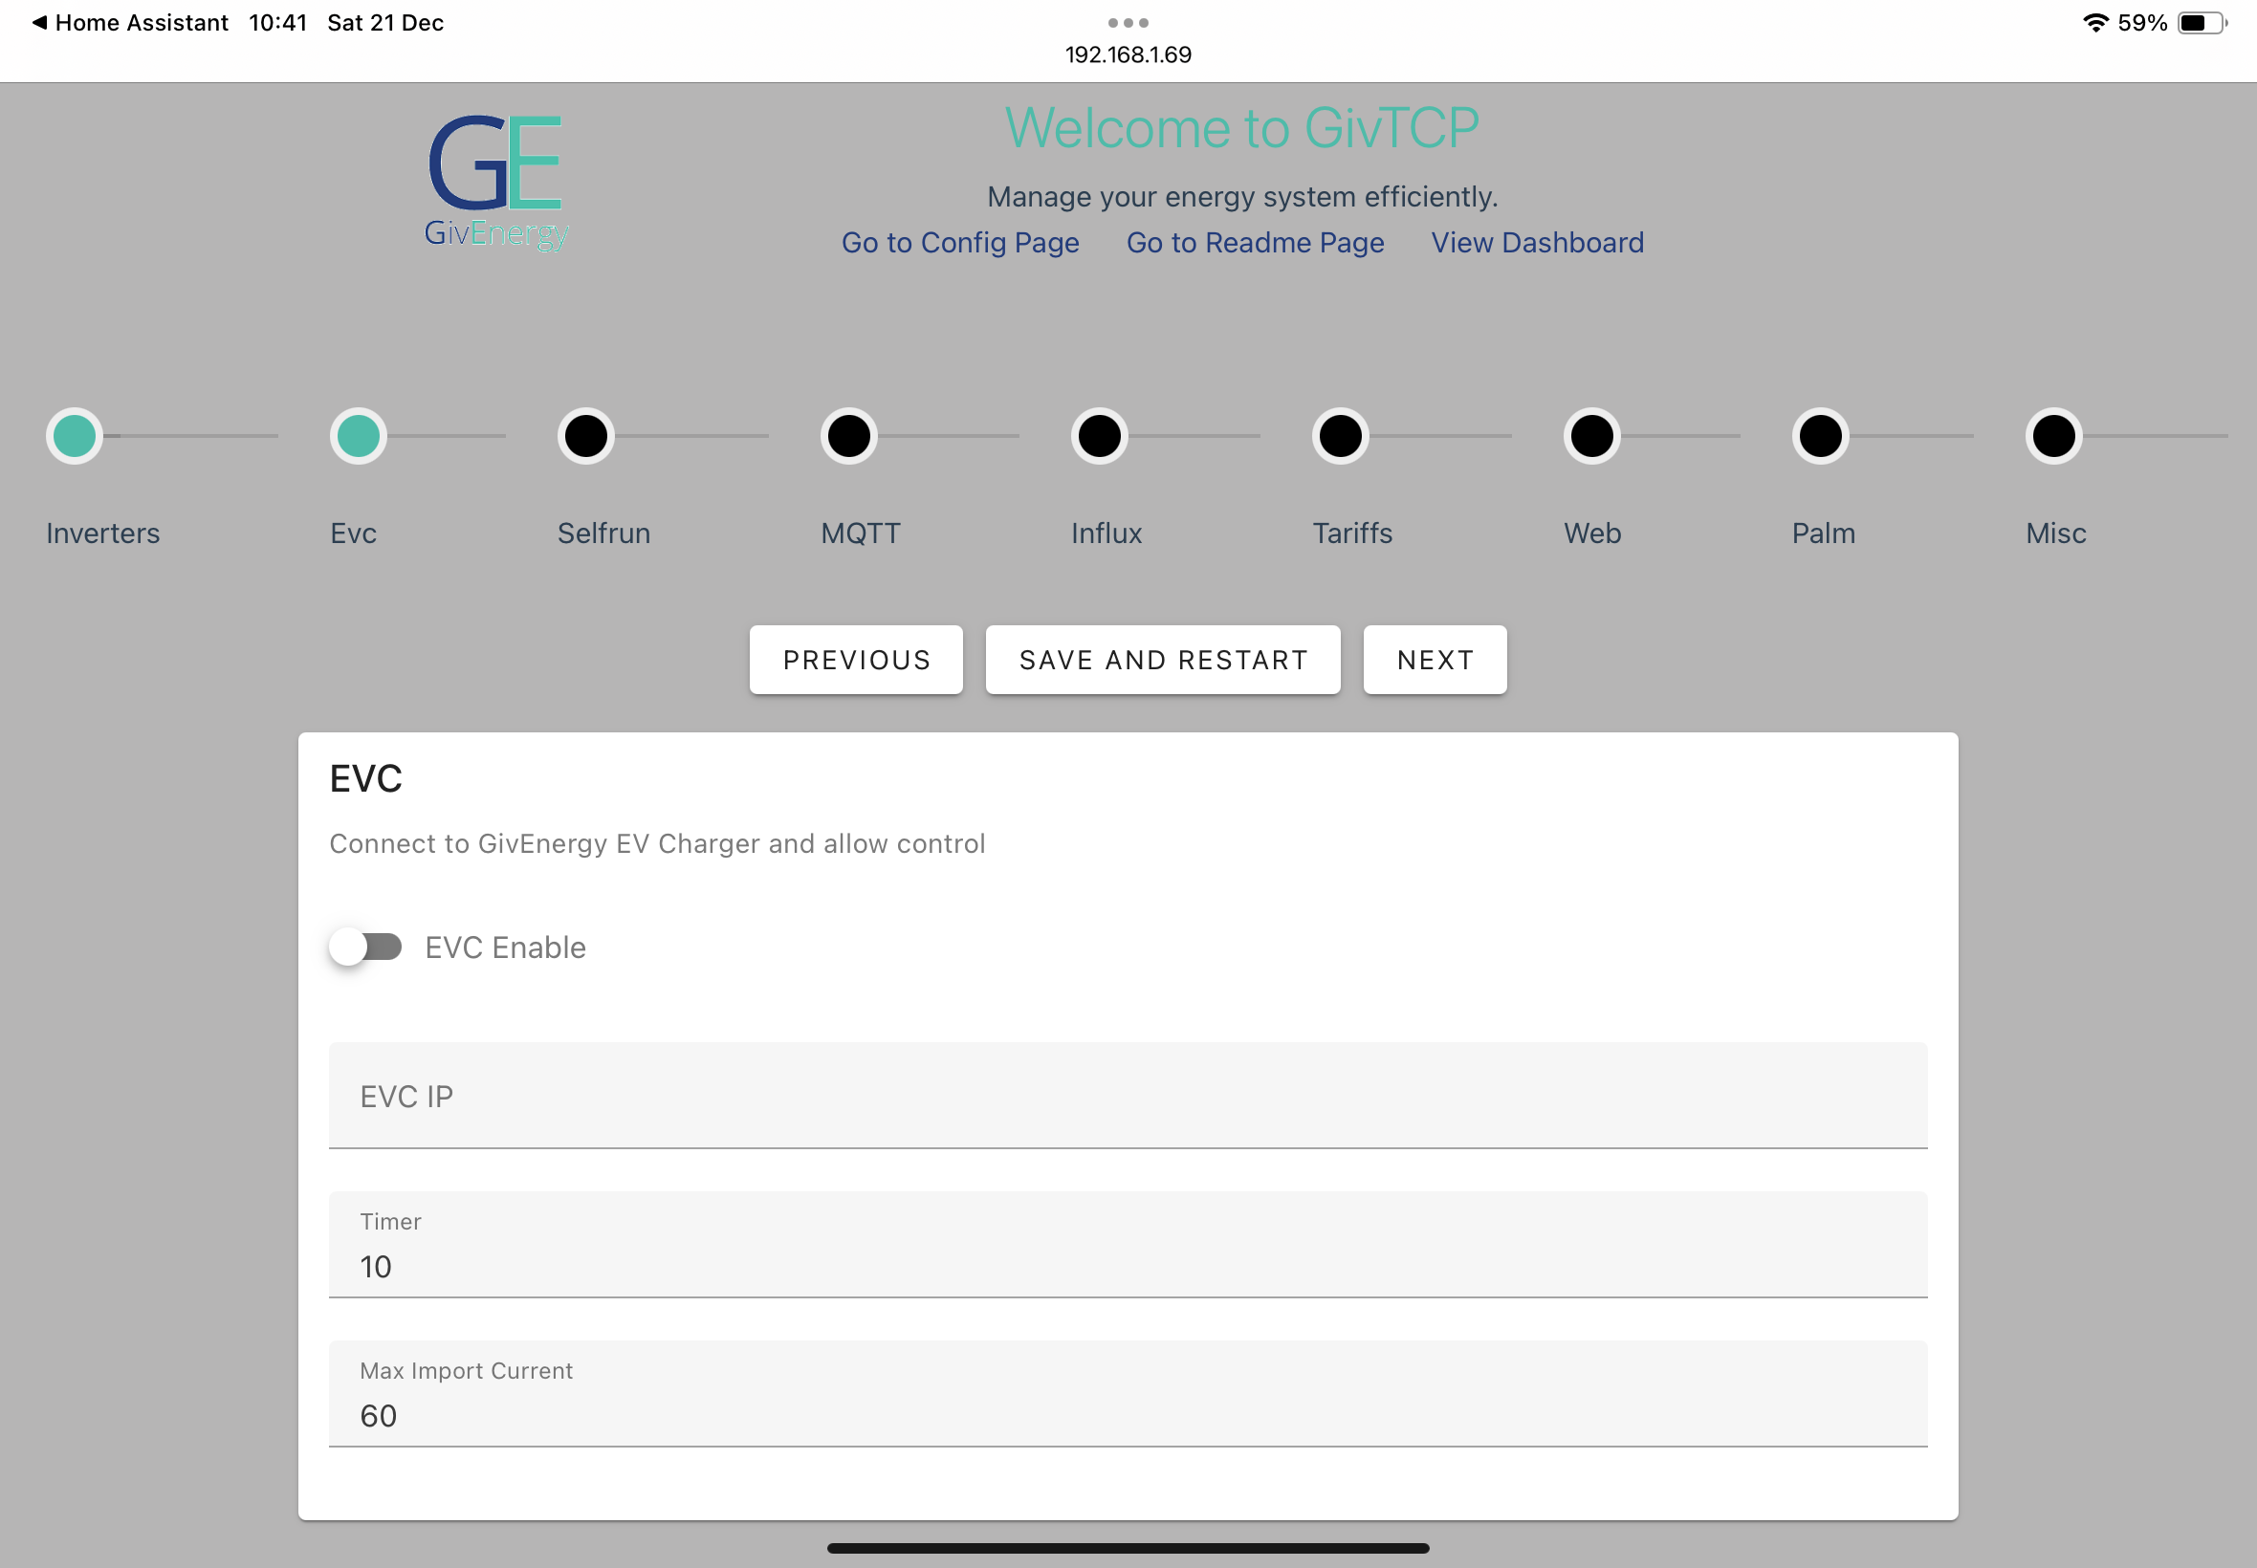Viewport: 2257px width, 1568px height.
Task: Click 'Manage your energy system efficiently.' text
Action: [1243, 197]
